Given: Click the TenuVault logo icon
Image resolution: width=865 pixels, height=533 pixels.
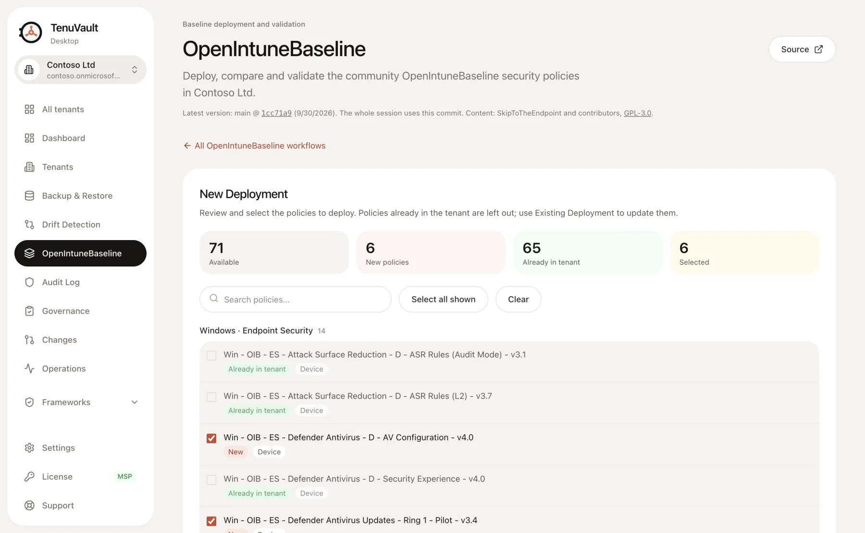Looking at the screenshot, I should [31, 33].
